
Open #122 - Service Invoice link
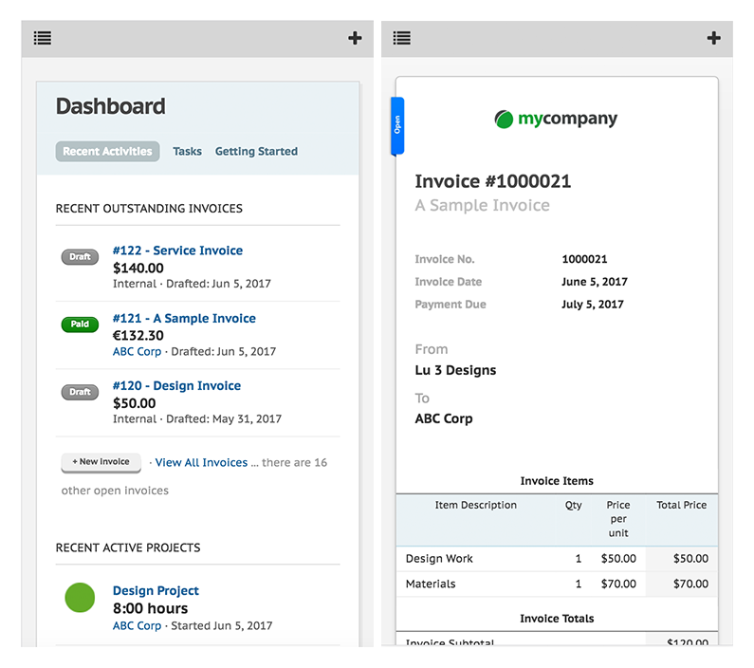[x=177, y=250]
